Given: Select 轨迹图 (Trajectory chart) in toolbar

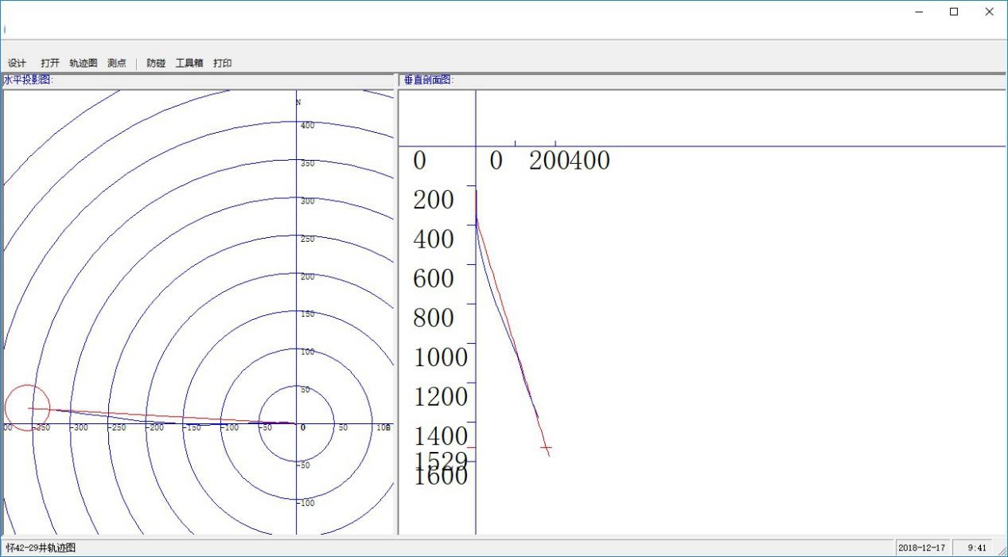Looking at the screenshot, I should (x=83, y=63).
